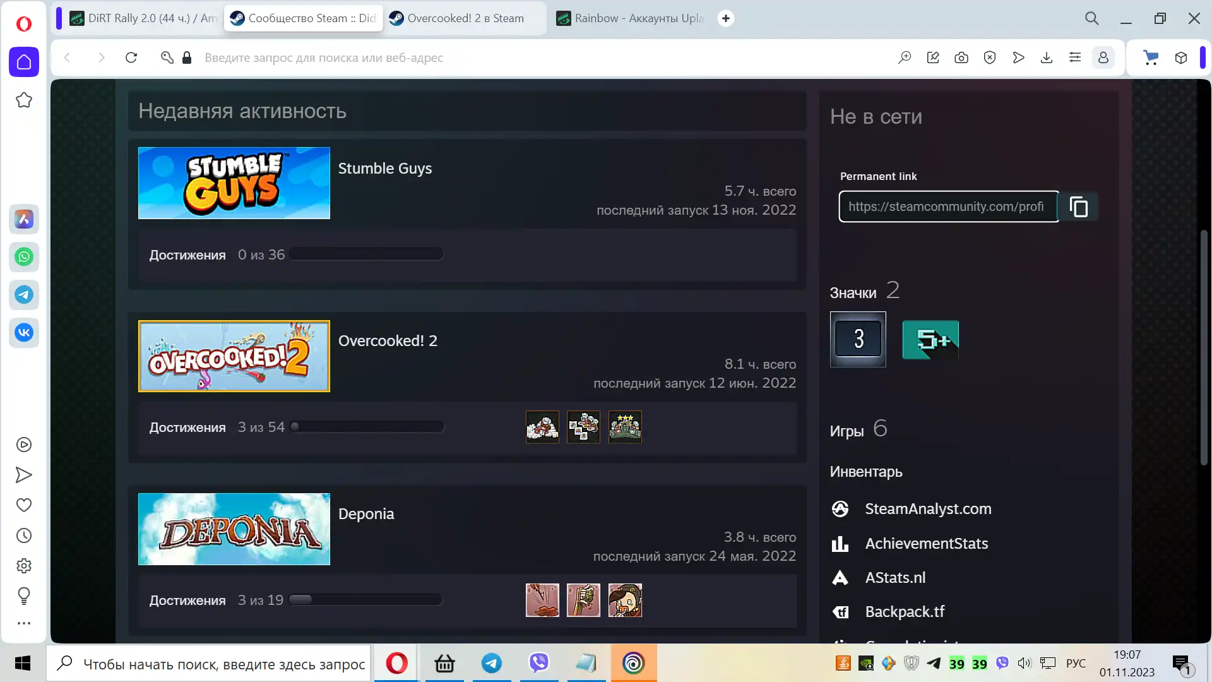Click the permanent link text field
The height and width of the screenshot is (682, 1212).
pos(947,206)
